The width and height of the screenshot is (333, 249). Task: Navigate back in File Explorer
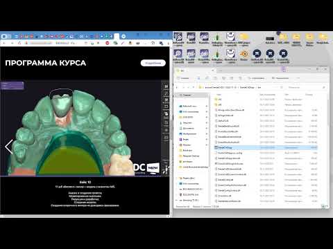(x=177, y=87)
